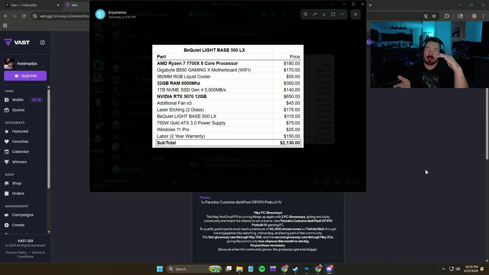Click Paradox Customs darkFlash DPX90 prize text
489x275 pixels.
click(241, 202)
